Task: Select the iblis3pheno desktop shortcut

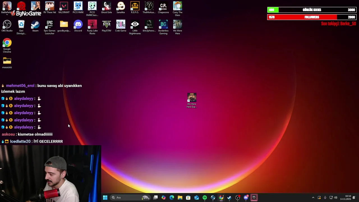Action: [x=149, y=26]
